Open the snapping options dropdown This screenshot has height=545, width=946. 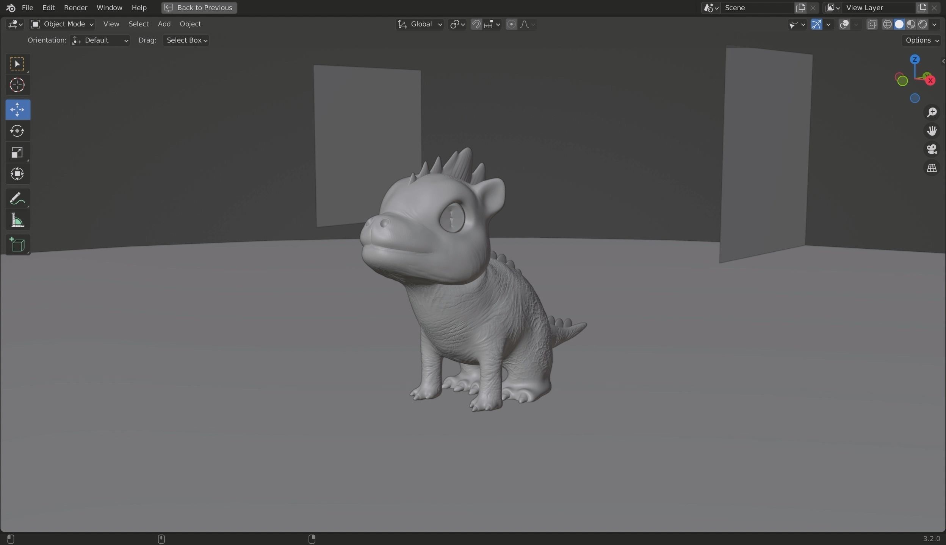492,24
